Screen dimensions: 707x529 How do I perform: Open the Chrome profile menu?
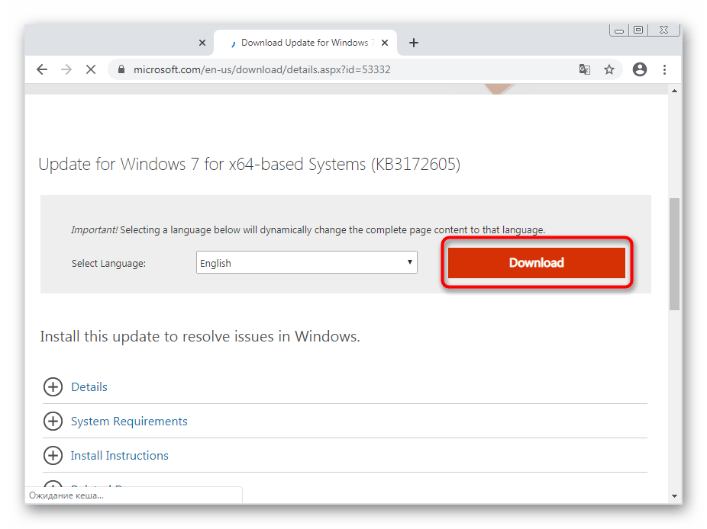coord(639,69)
